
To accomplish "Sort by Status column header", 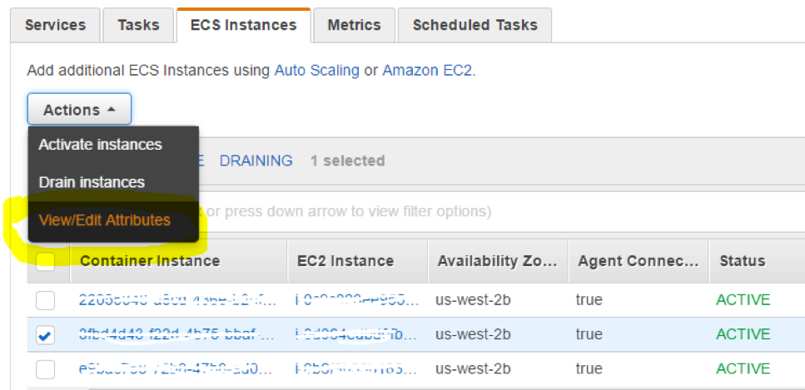I will (x=742, y=261).
